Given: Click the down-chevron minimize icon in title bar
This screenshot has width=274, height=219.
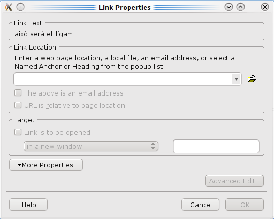Looking at the screenshot, I should point(229,7).
